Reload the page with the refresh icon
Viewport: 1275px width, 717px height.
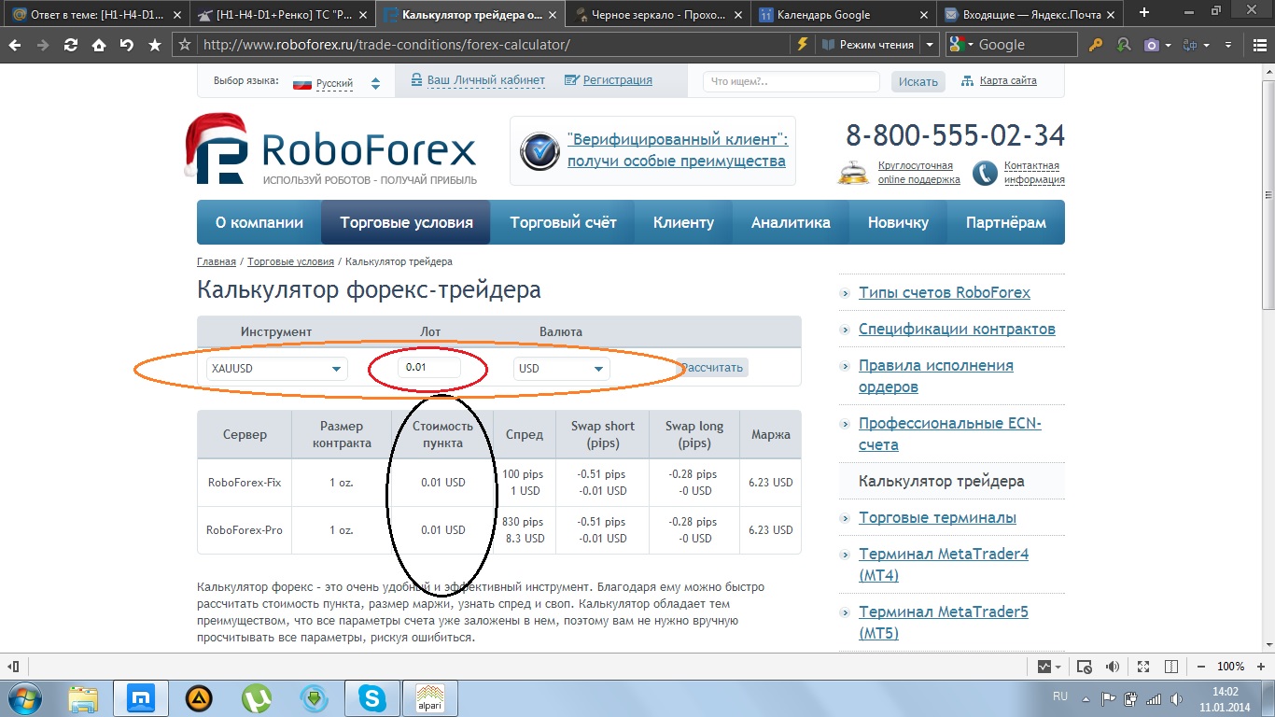pos(70,45)
